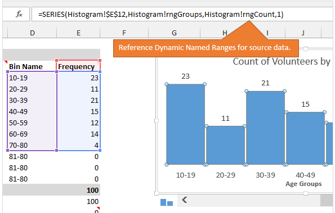The image size is (335, 213).
Task: Click the histogram chart icon near the scrollbar
Action: 167,202
